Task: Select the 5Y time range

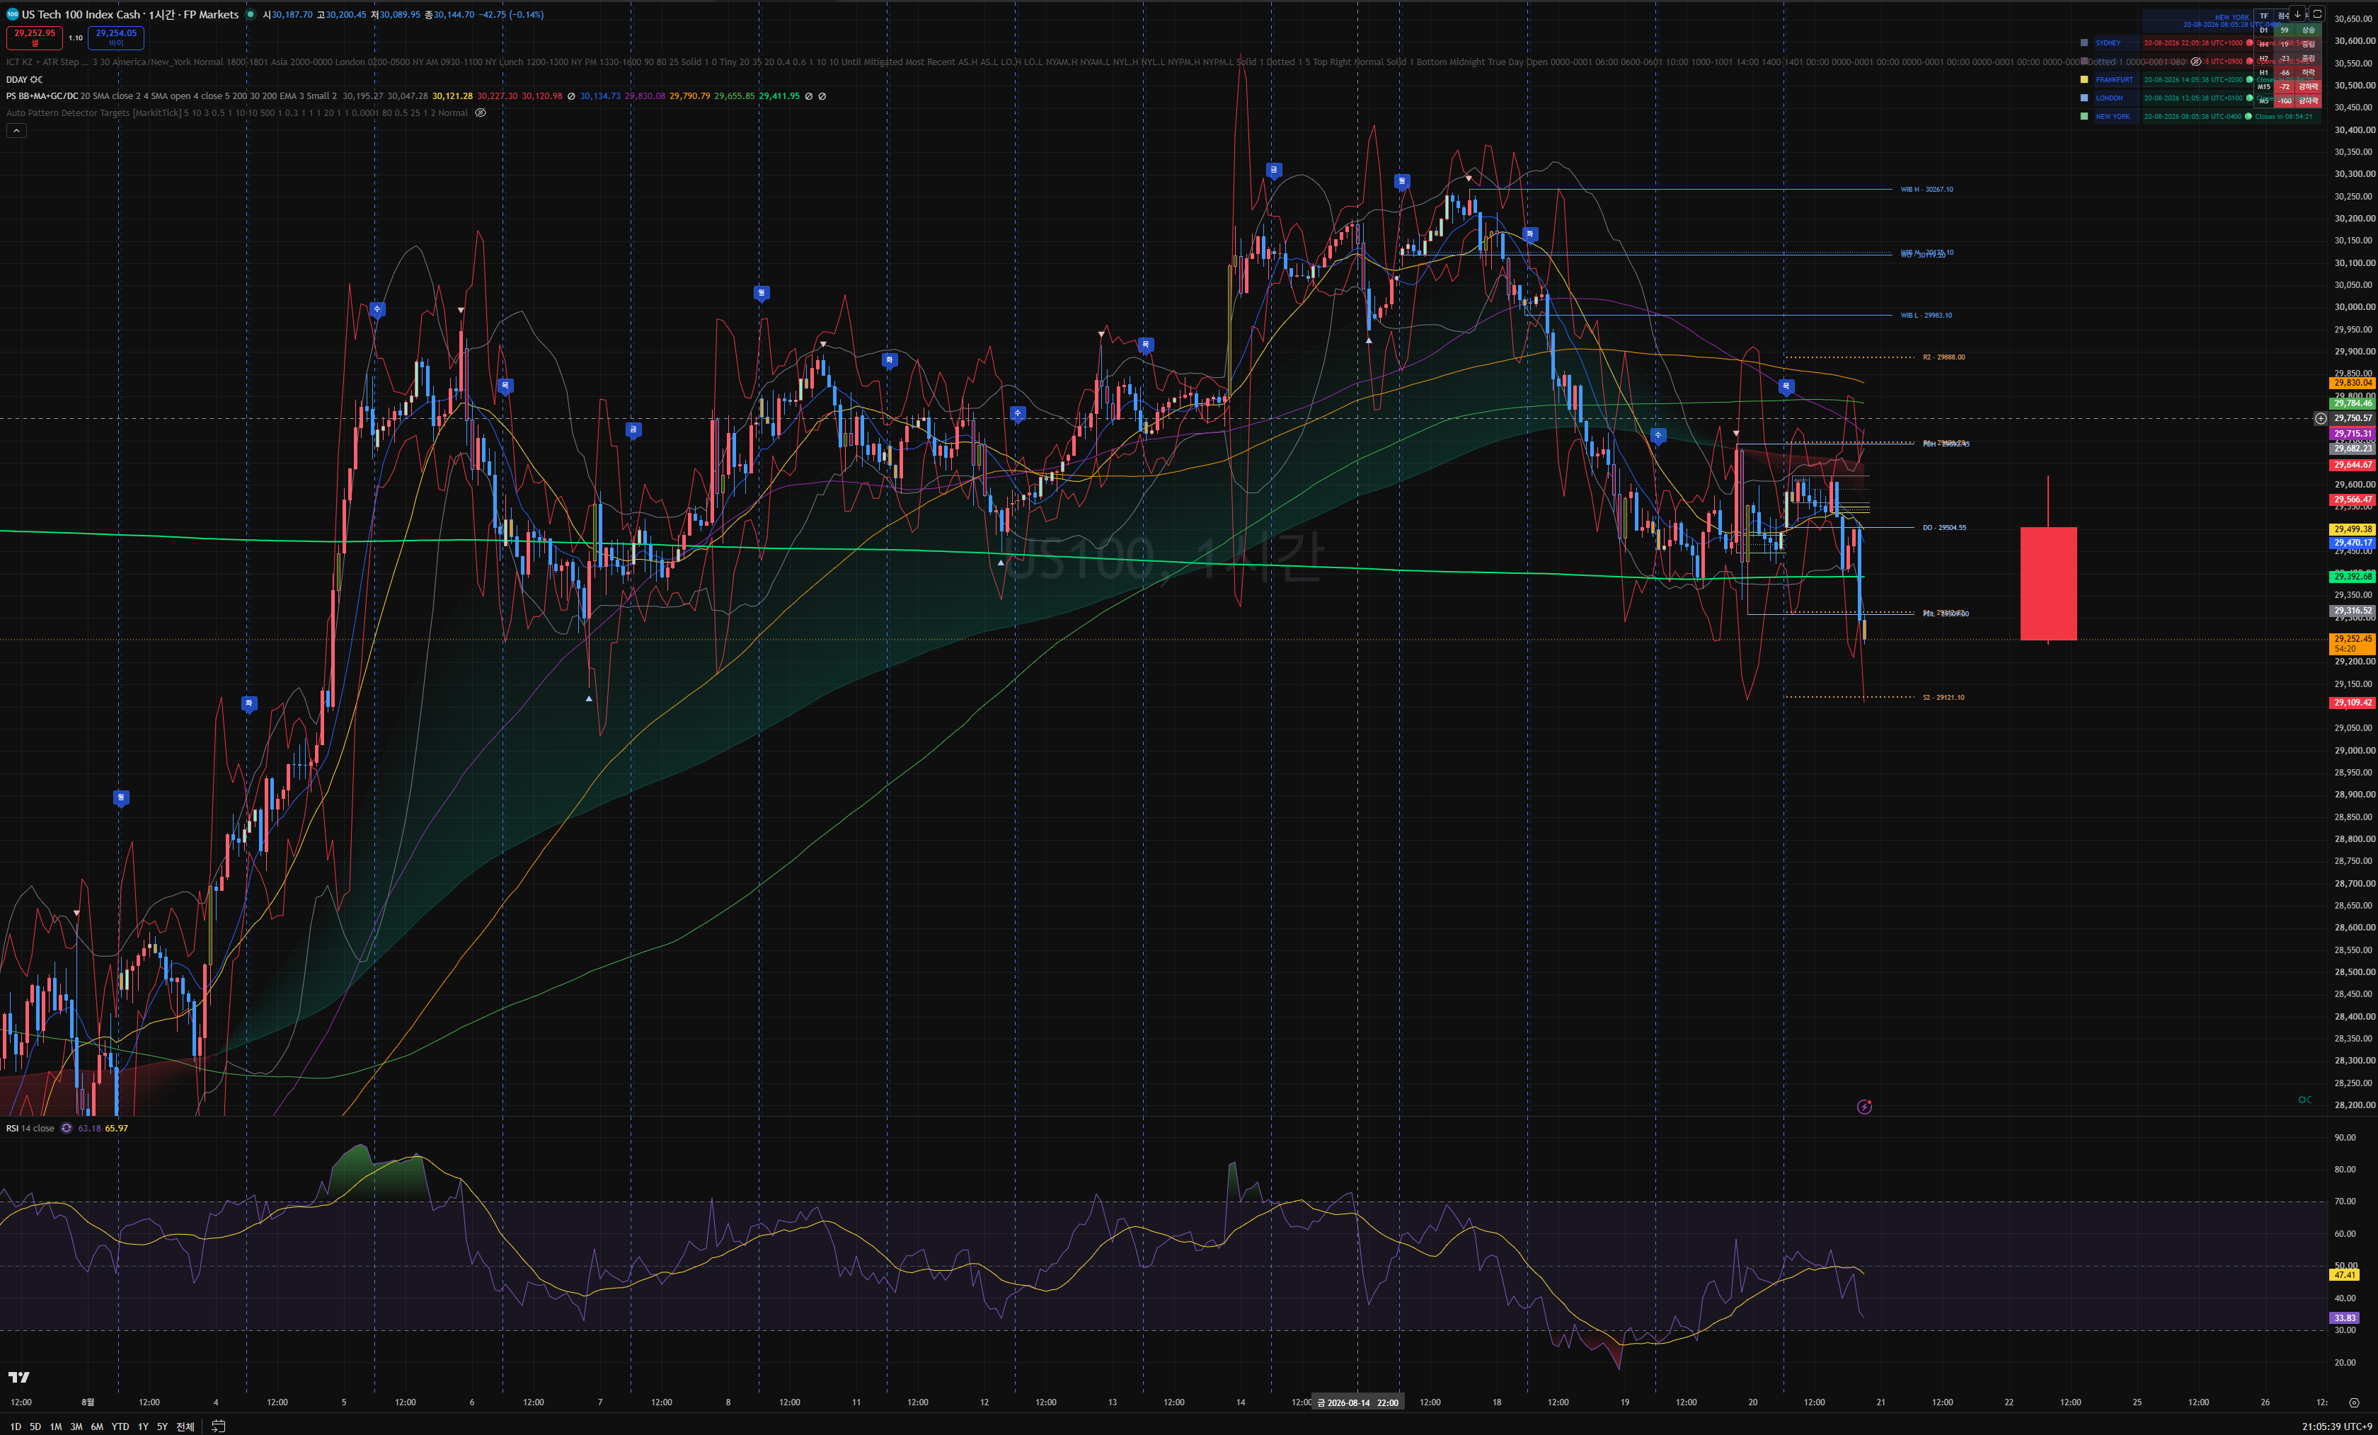Action: tap(162, 1427)
